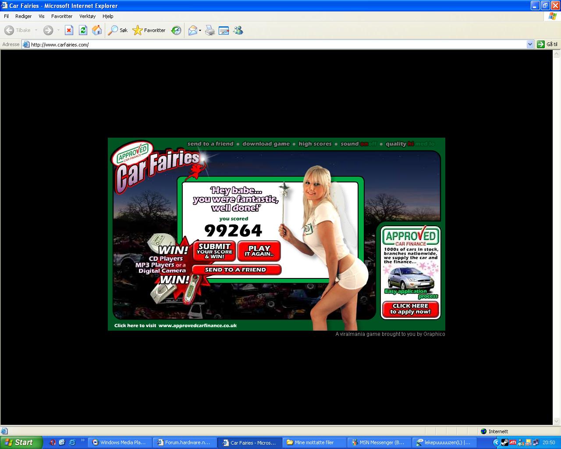The image size is (561, 449).
Task: Click the Edit page toolbar icon
Action: tap(224, 30)
